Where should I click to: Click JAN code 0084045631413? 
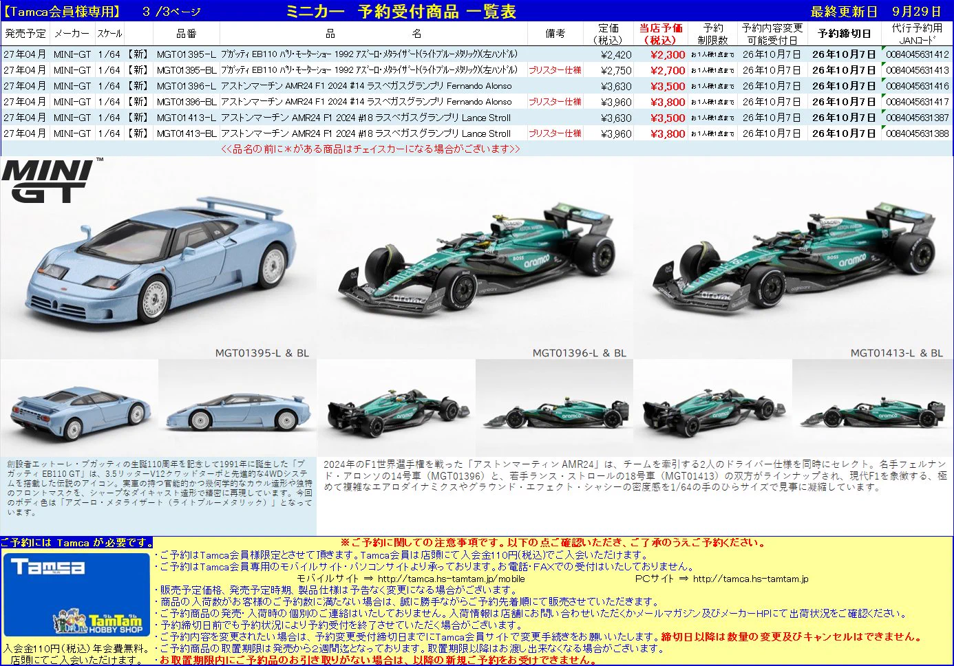click(x=918, y=70)
